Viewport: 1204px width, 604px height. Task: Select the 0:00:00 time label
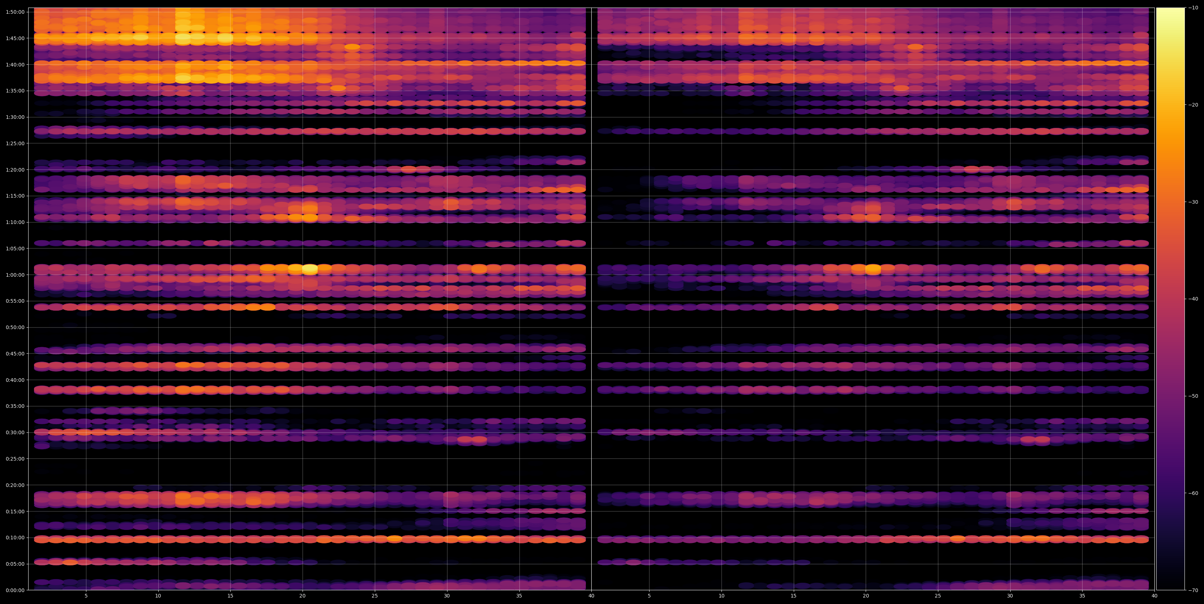click(x=15, y=590)
